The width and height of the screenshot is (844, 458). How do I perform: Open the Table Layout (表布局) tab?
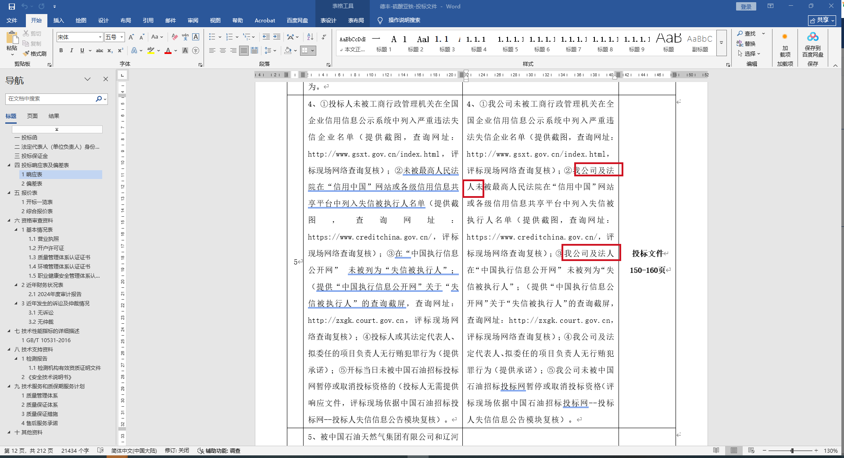tap(356, 20)
